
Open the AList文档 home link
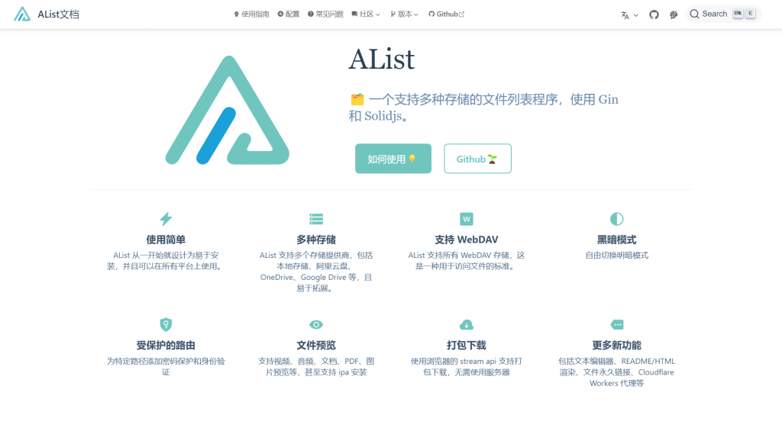pos(47,14)
